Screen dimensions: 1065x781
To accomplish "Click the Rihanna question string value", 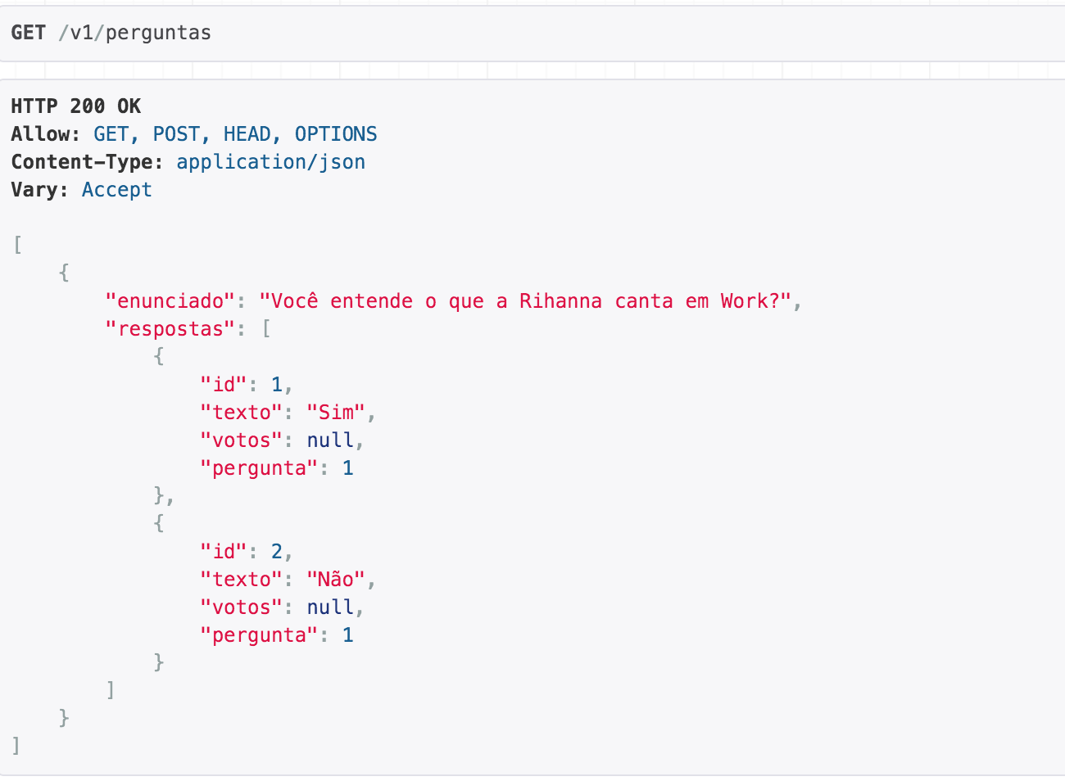I will [526, 301].
